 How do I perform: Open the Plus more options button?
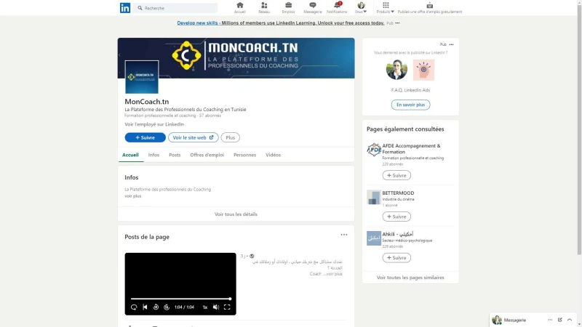[230, 137]
